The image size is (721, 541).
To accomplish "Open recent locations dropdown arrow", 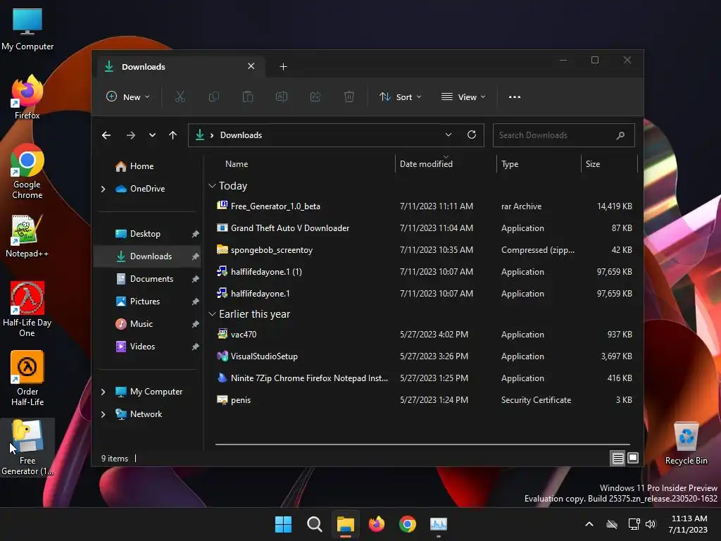I will point(152,135).
